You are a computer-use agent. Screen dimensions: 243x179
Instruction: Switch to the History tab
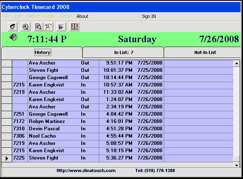[42, 52]
